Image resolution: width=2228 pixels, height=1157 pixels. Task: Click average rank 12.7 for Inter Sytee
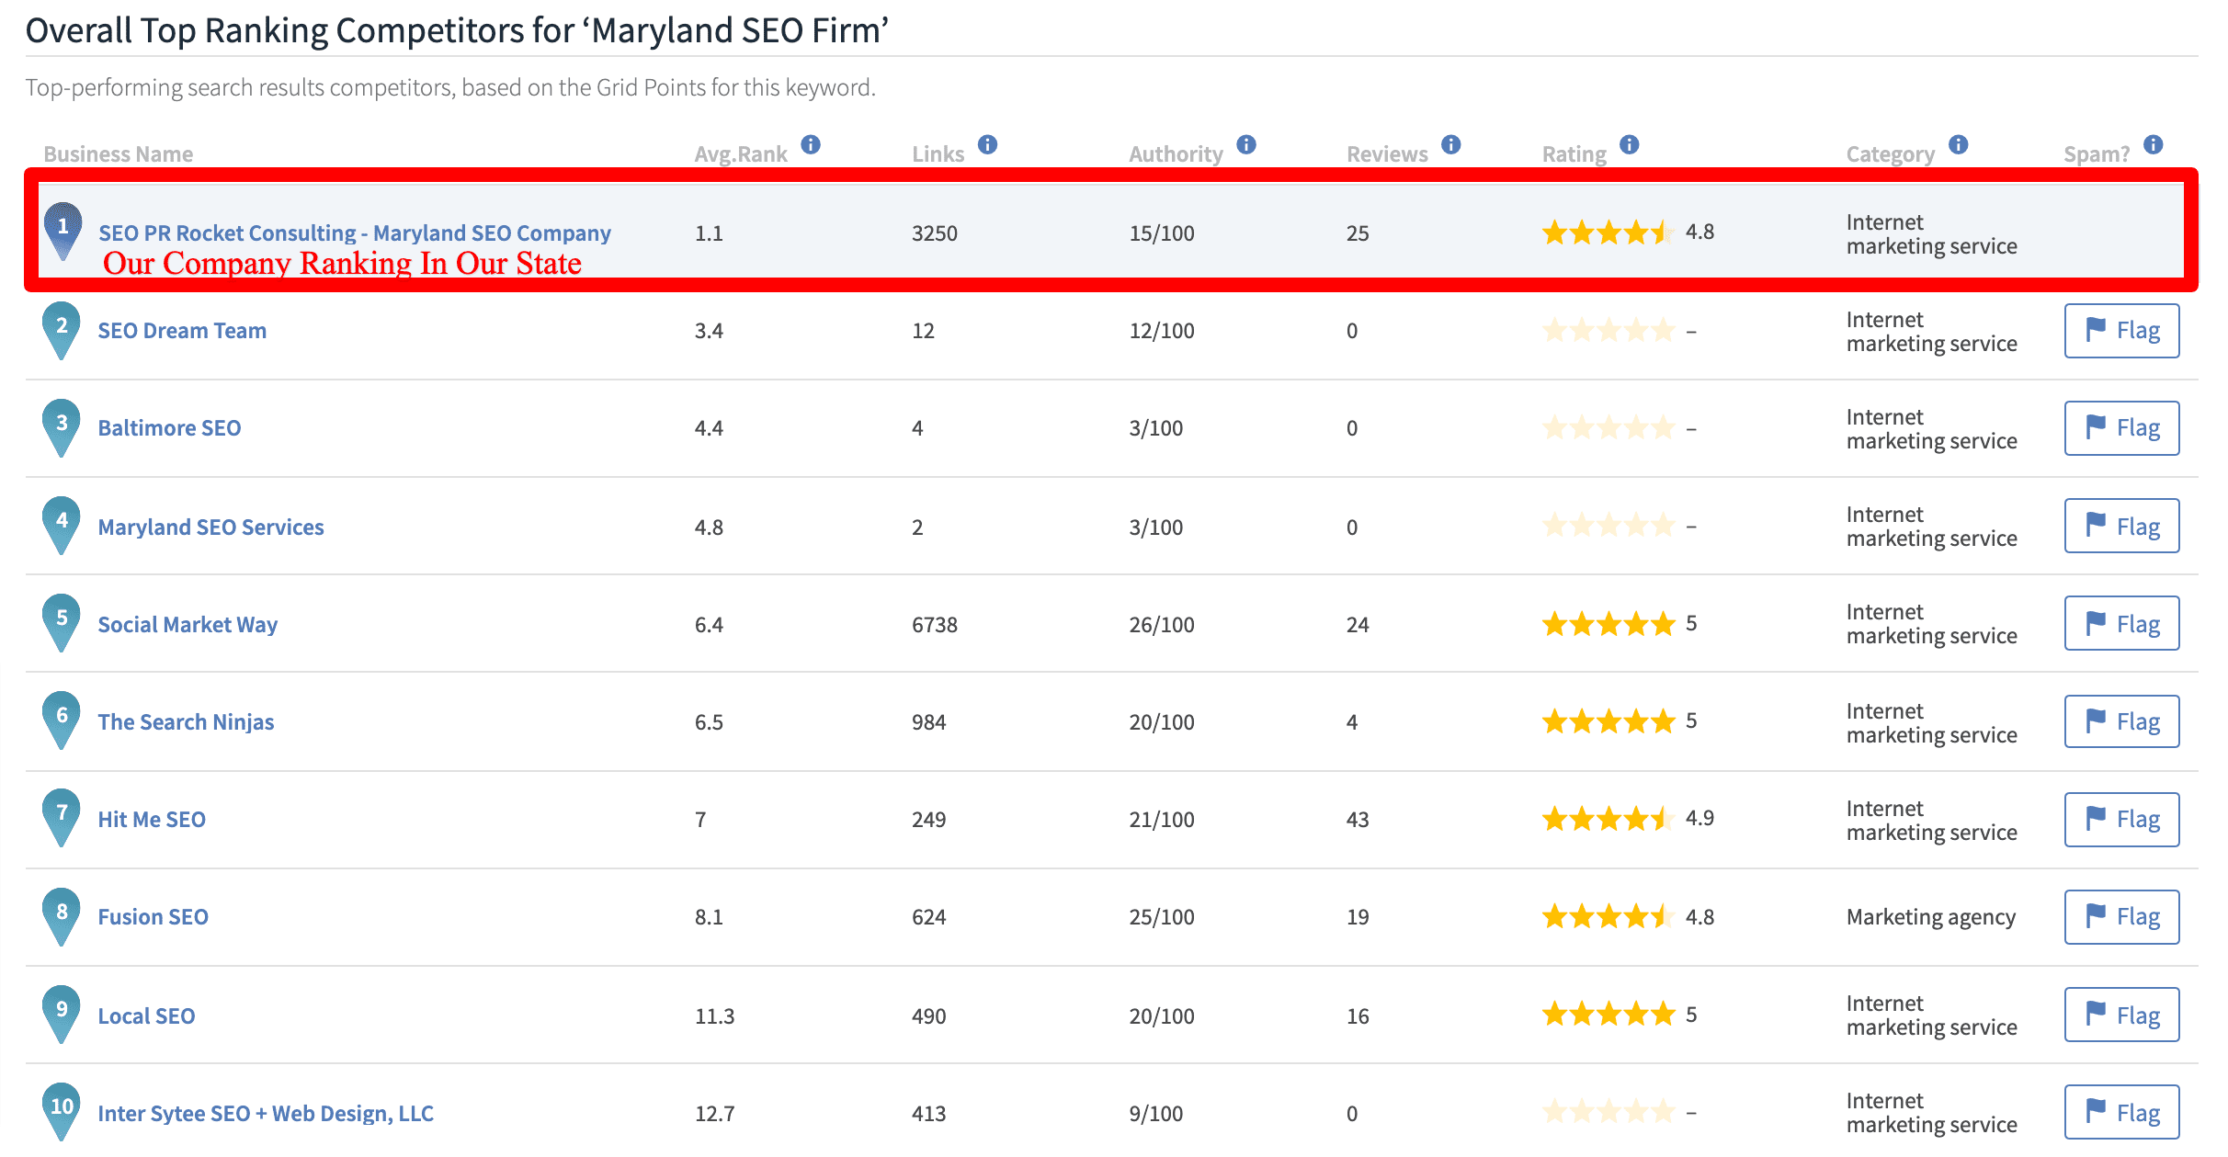click(x=714, y=1114)
